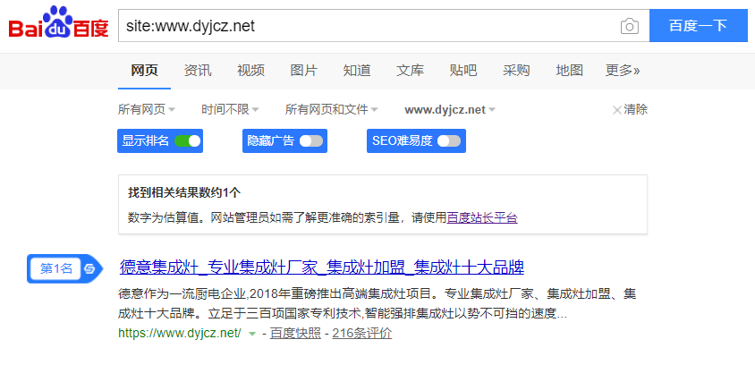
Task: Open the 德意集成灶 result title link
Action: pos(322,267)
